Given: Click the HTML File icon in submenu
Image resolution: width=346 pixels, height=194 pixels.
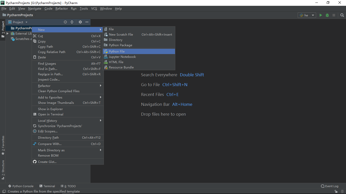Looking at the screenshot, I should point(106,62).
